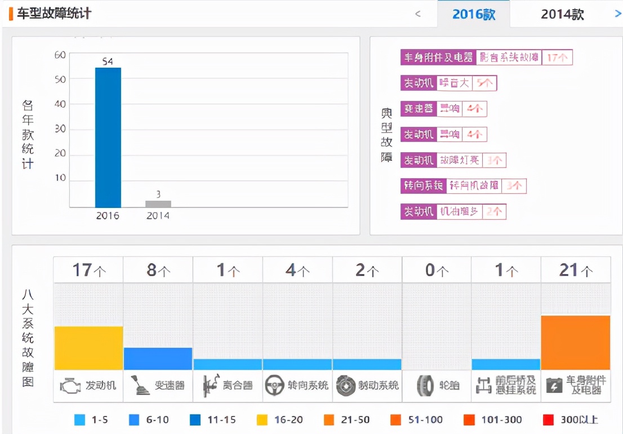623x434 pixels.
Task: Click the yellow 发动机 fault bar
Action: click(88, 348)
